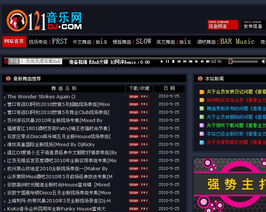Open song 苏州滚石风暴2010年全新现场专集

55,121
